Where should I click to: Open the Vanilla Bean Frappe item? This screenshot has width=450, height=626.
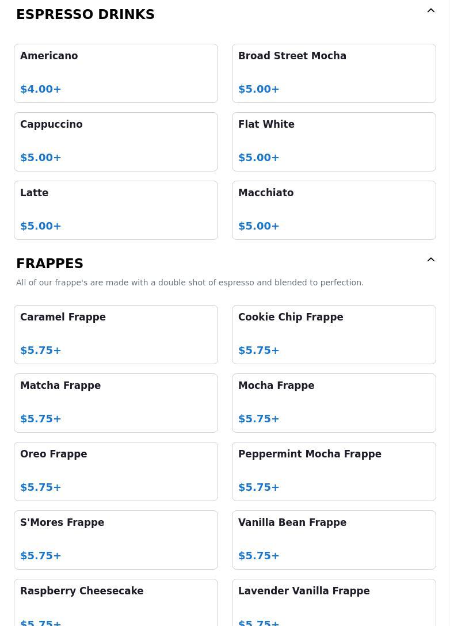[x=334, y=540]
